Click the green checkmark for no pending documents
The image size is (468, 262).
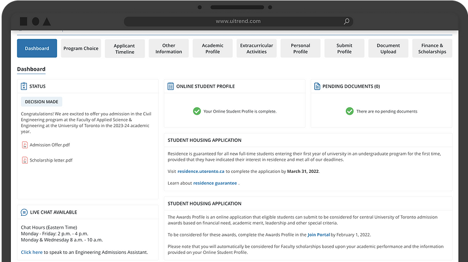(x=350, y=111)
